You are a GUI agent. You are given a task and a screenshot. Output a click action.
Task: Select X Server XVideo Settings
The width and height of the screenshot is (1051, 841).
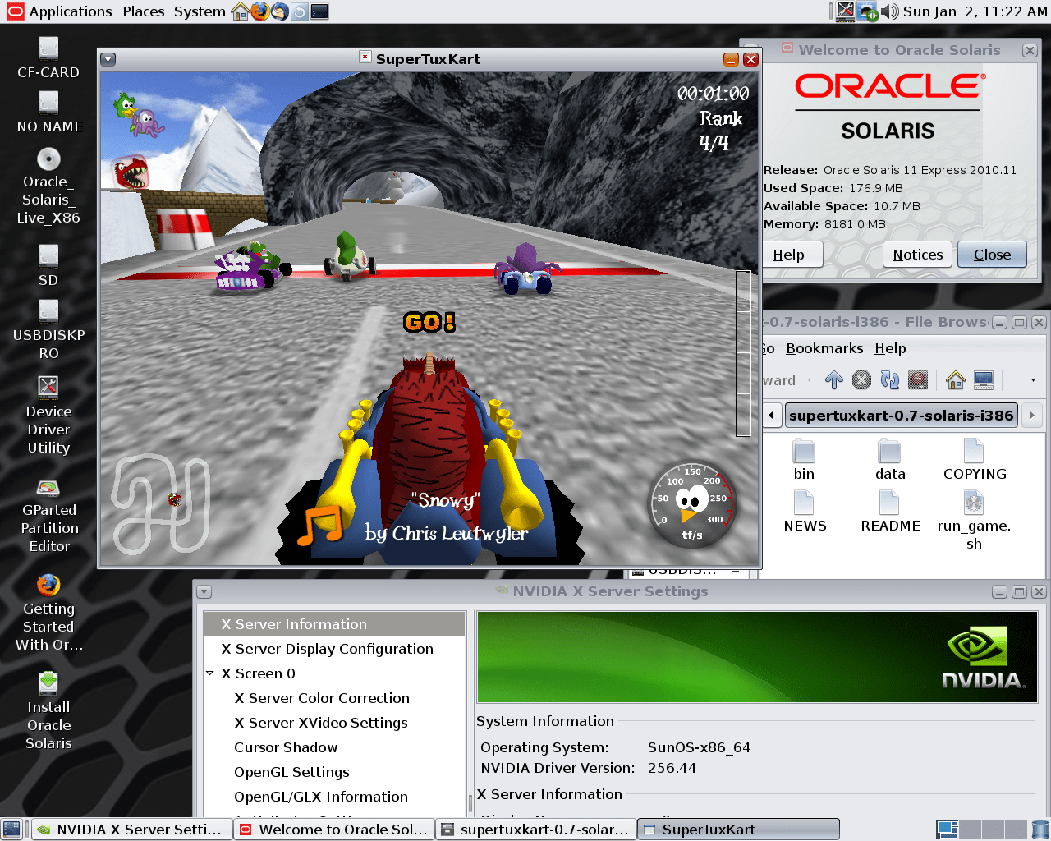(334, 723)
